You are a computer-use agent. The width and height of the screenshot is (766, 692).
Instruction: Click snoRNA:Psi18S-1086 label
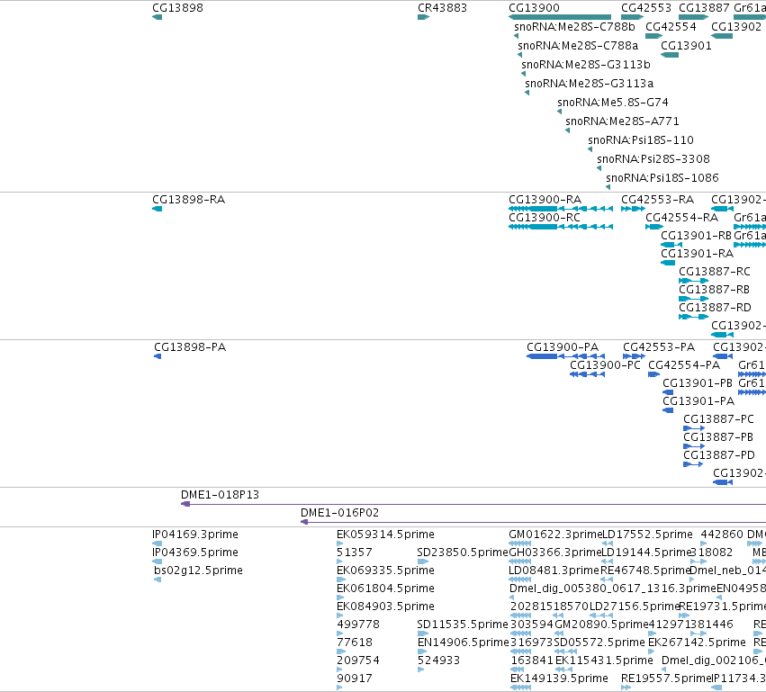662,178
